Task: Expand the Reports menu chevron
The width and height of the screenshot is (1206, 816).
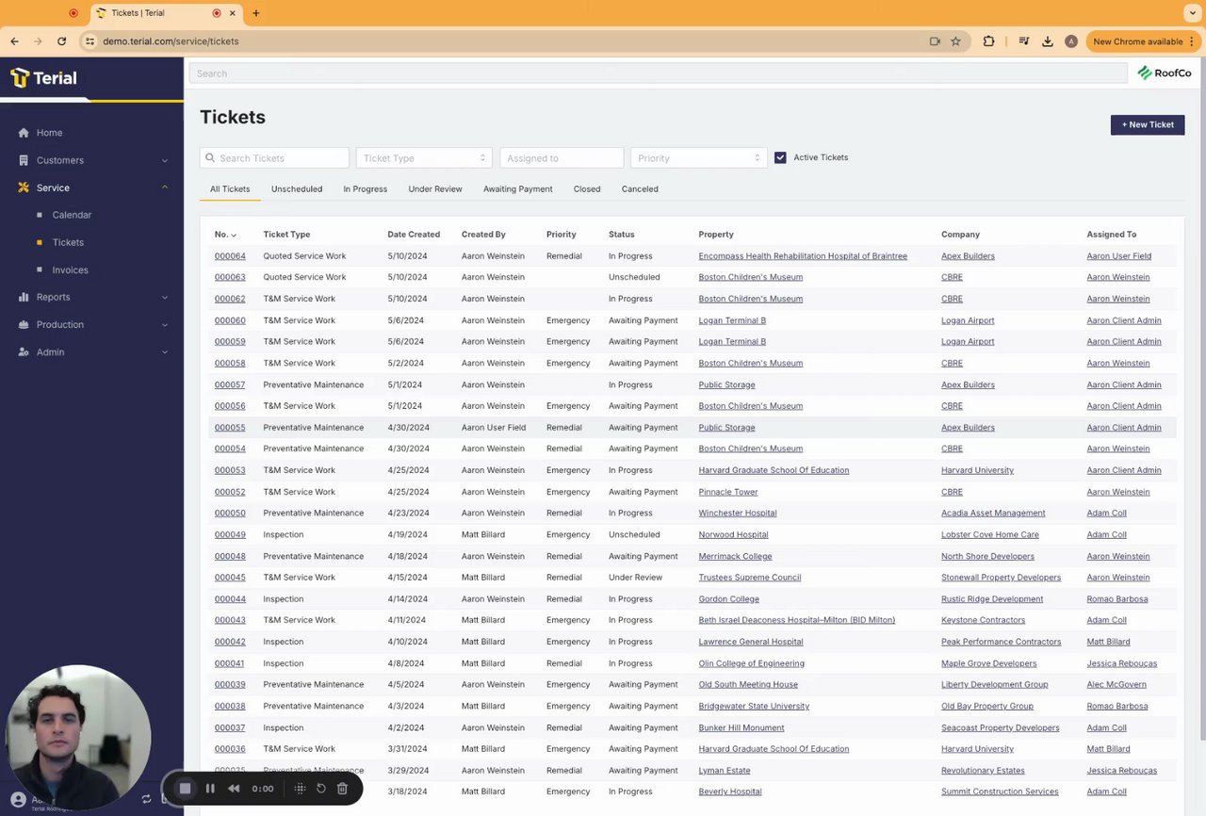Action: pos(165,297)
